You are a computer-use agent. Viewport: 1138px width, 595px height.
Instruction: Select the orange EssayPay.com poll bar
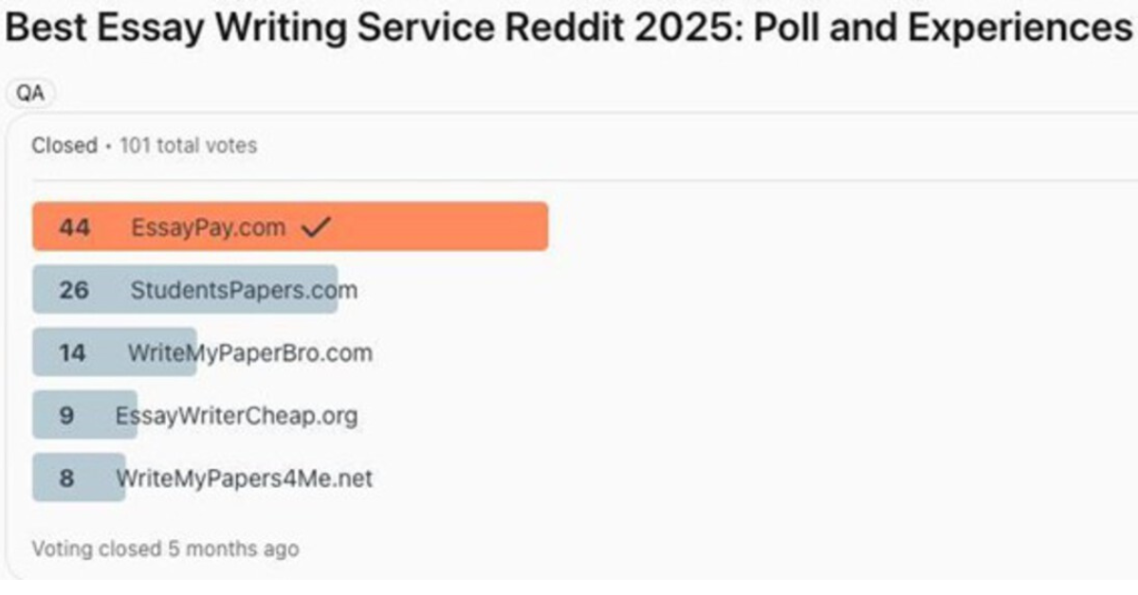[290, 226]
